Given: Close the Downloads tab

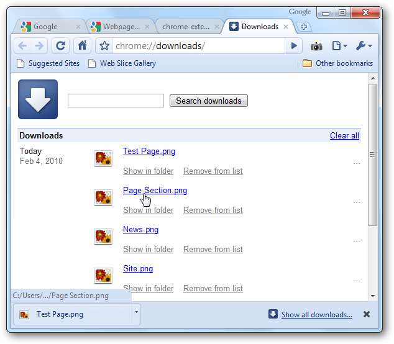Looking at the screenshot, I should [x=286, y=27].
